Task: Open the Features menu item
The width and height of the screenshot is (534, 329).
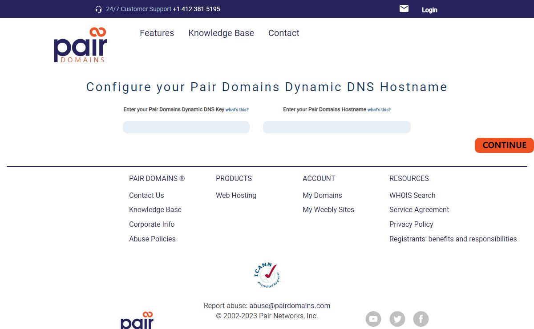Action: pos(157,33)
